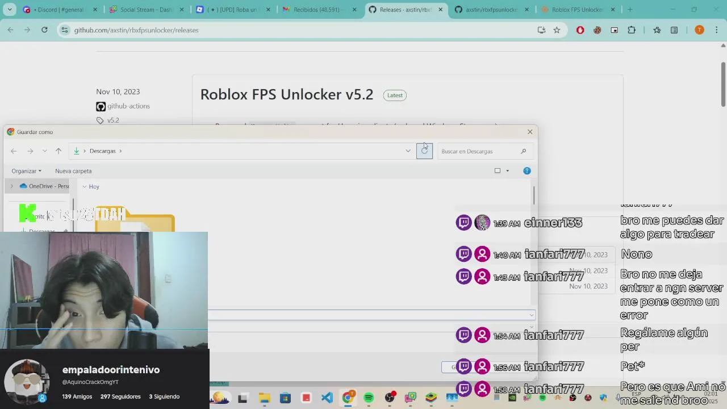Switch to the Discord #general tab
The width and height of the screenshot is (727, 409).
60,10
